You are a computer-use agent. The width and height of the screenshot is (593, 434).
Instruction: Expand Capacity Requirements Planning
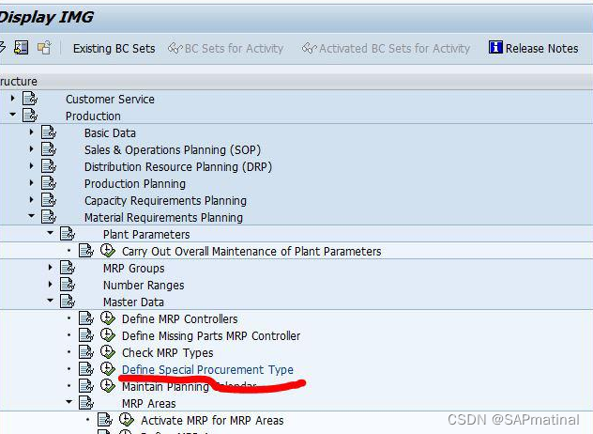(32, 199)
